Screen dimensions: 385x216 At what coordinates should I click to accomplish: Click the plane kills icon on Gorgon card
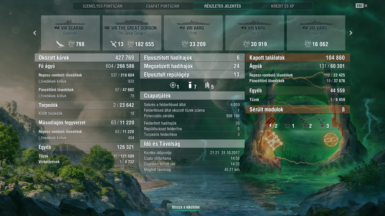[x=113, y=44]
